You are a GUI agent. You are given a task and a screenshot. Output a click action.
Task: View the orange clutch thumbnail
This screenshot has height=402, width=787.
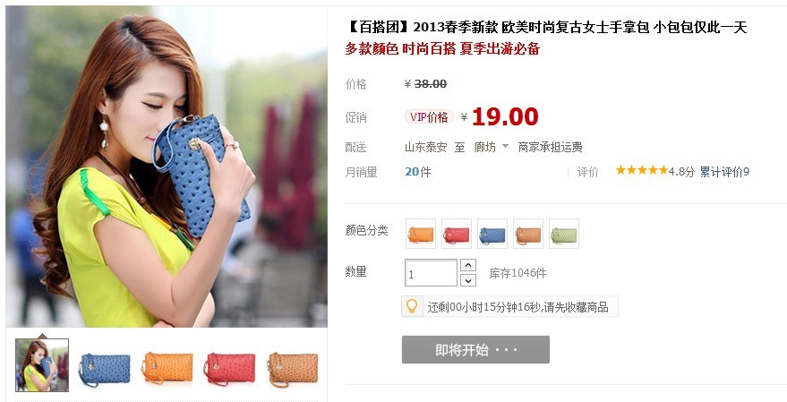coord(167,370)
